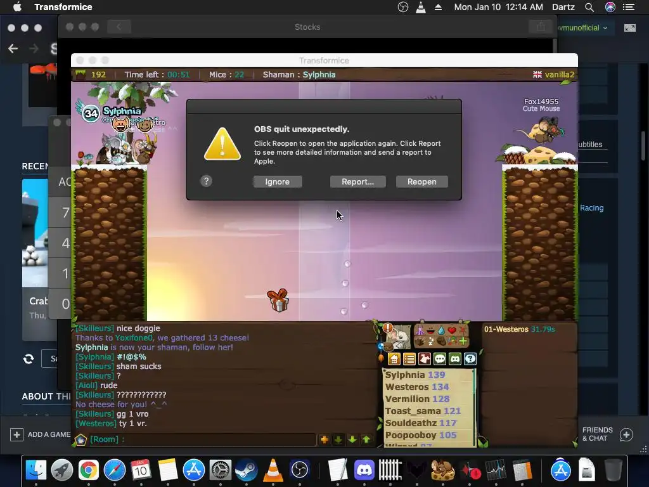Click share button in Stocks window

tap(541, 27)
